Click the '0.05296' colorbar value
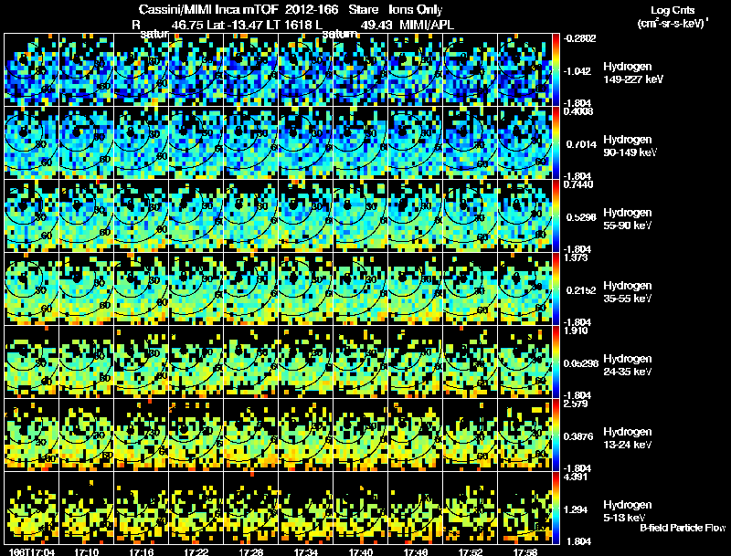Screen dimensions: 731x556 [x=581, y=363]
